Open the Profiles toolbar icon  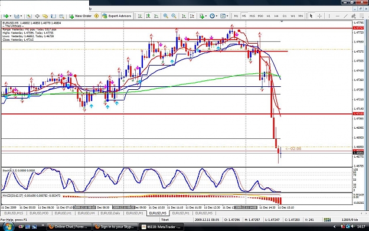tap(17, 16)
